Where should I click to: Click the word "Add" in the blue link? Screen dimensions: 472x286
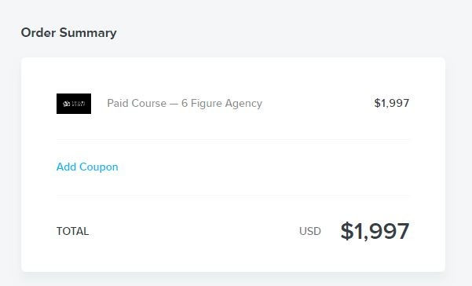tap(66, 167)
